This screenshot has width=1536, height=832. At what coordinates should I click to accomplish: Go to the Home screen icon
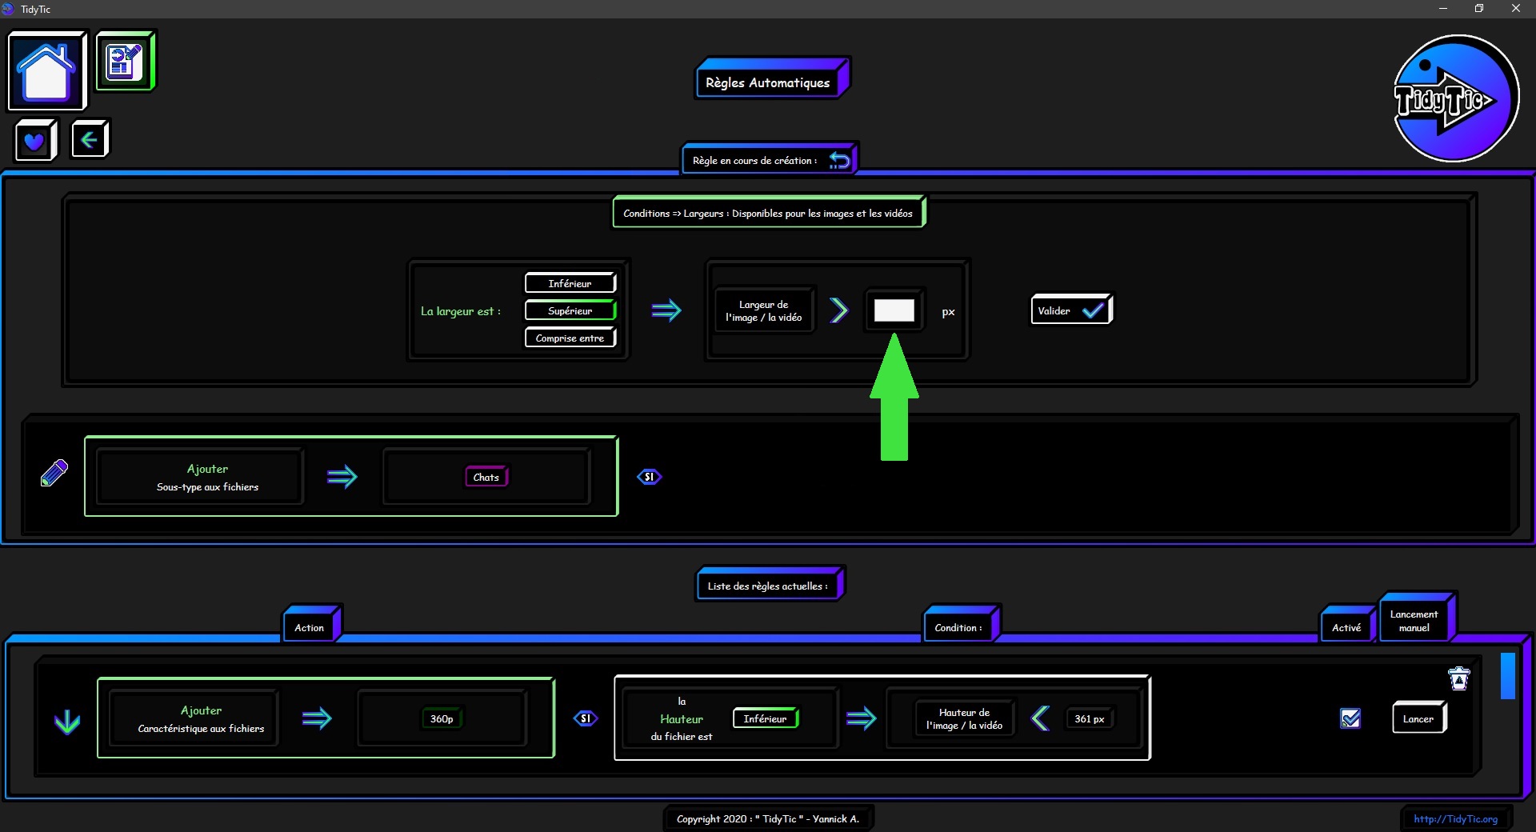click(x=46, y=70)
